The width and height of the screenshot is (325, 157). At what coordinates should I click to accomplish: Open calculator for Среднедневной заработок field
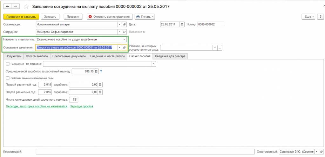[96, 72]
